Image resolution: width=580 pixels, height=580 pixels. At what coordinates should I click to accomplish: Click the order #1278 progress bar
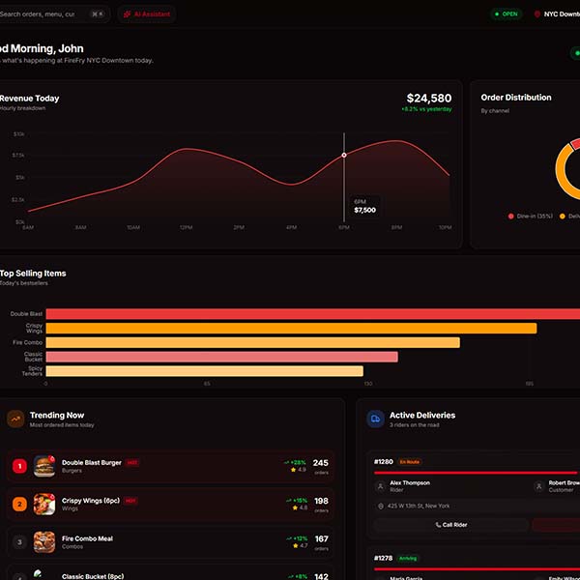[478, 569]
